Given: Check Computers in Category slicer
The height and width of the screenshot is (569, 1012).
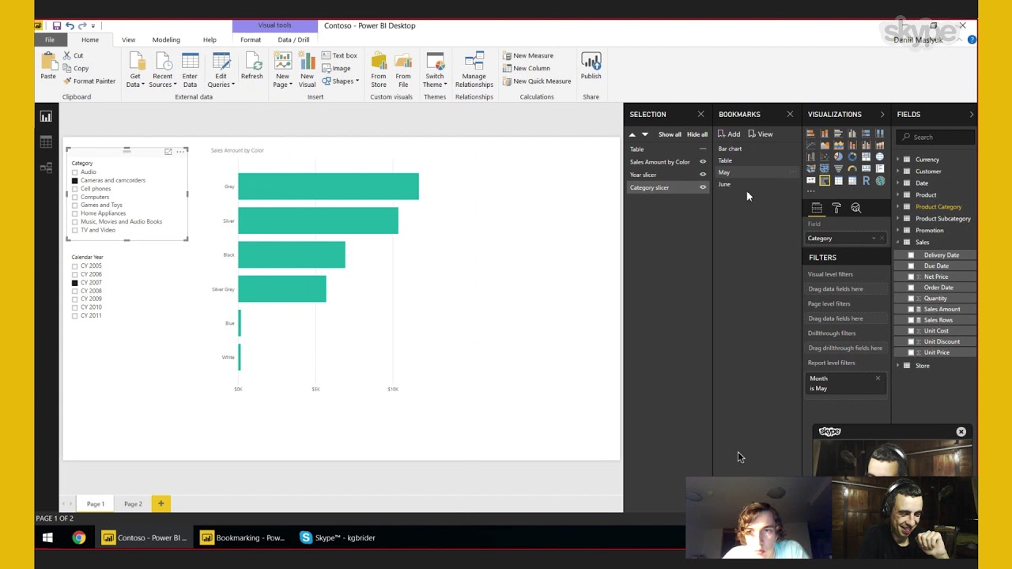Looking at the screenshot, I should point(75,197).
